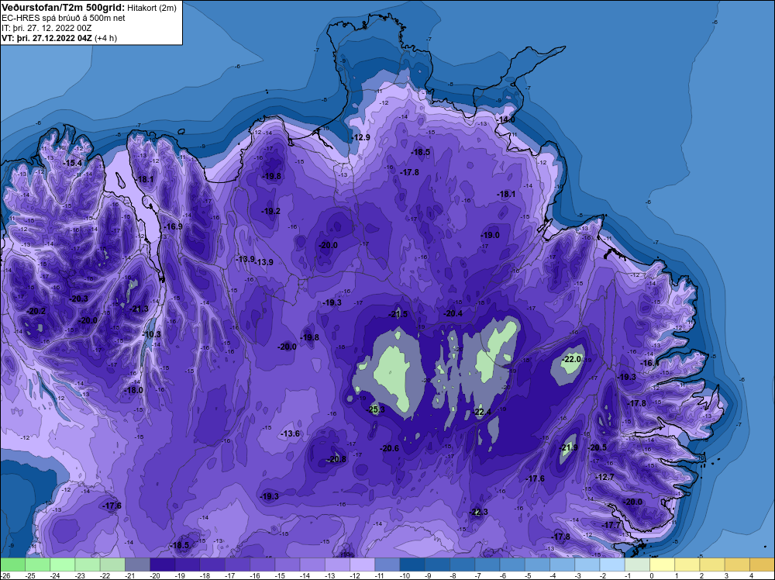Click the -21.5 temperature label

(x=398, y=314)
